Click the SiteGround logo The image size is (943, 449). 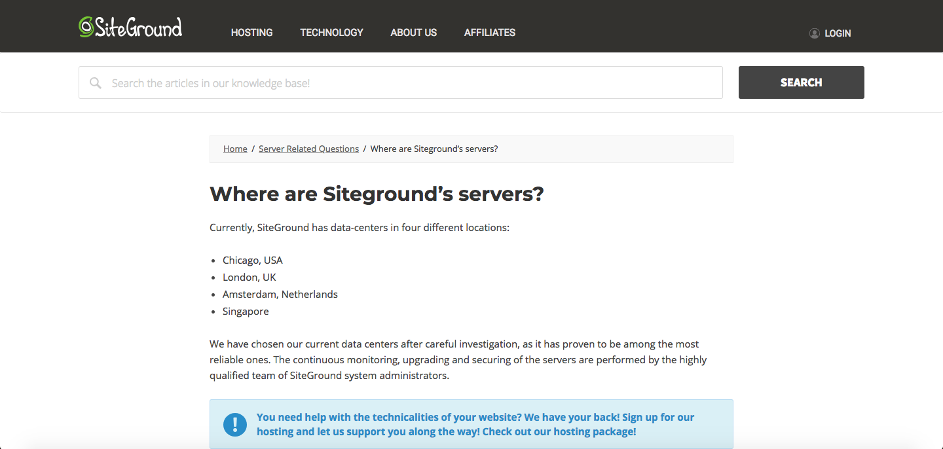point(130,26)
